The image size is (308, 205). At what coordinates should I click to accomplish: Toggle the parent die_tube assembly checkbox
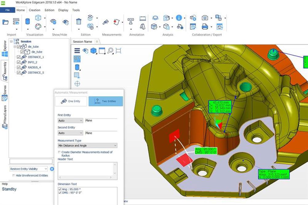[x=19, y=47]
